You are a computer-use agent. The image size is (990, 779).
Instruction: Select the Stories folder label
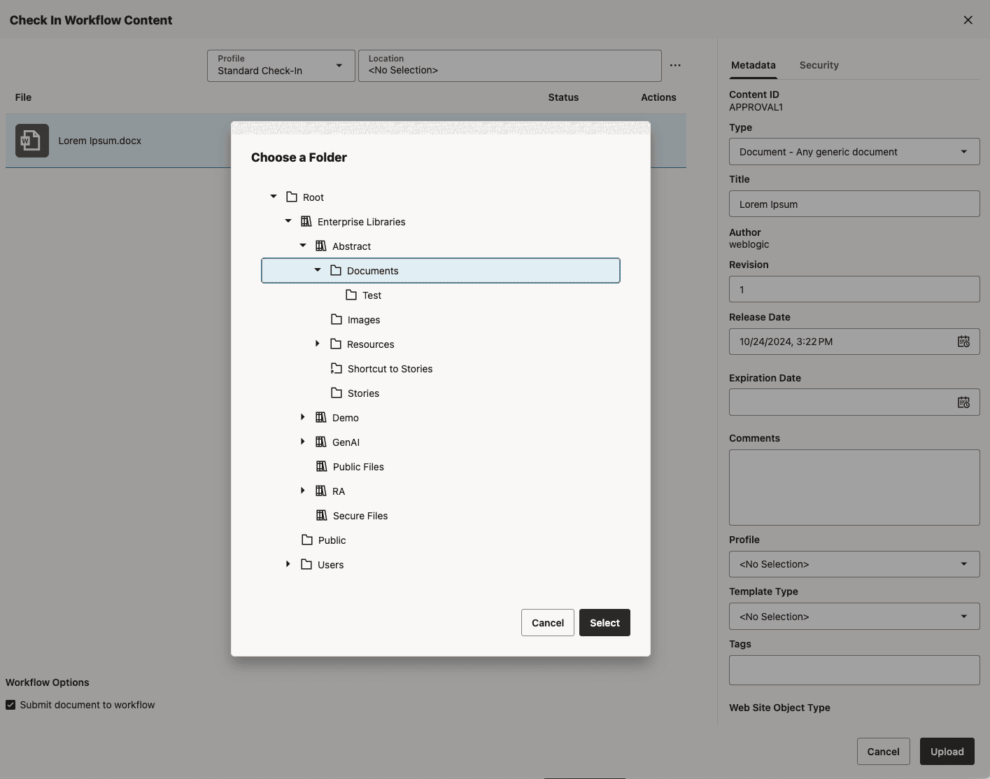363,393
